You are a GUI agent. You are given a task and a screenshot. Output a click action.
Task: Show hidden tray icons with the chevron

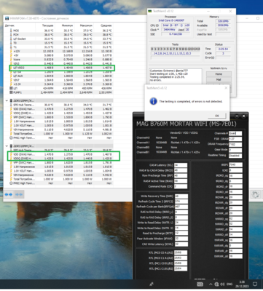211,284
